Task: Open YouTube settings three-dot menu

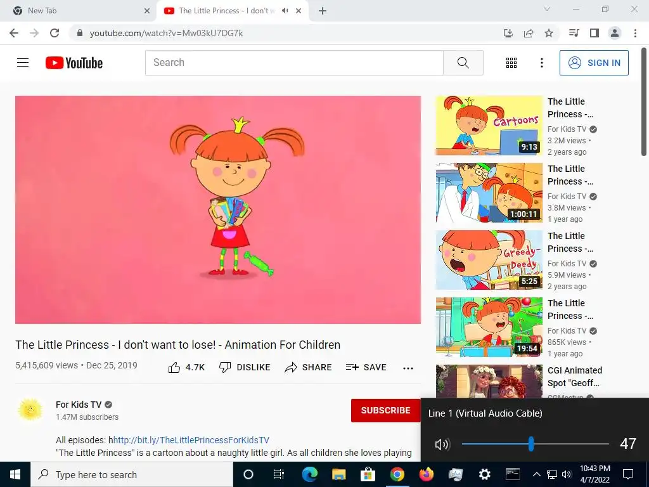Action: point(542,63)
